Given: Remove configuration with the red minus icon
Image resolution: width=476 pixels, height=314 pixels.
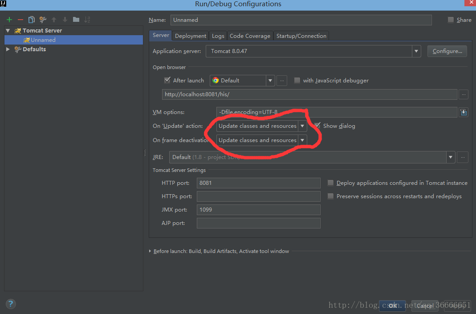Looking at the screenshot, I should 20,20.
